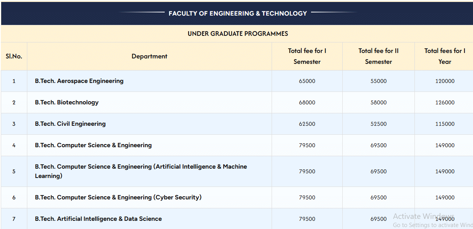Select B.Tech. Artificial Intelligence & Data Science
The image size is (473, 229).
[x=98, y=219]
